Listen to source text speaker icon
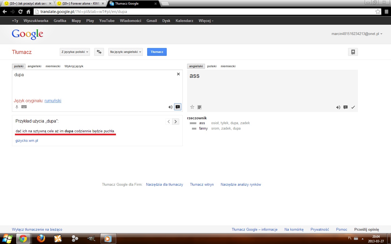The width and height of the screenshot is (391, 244). [x=170, y=107]
